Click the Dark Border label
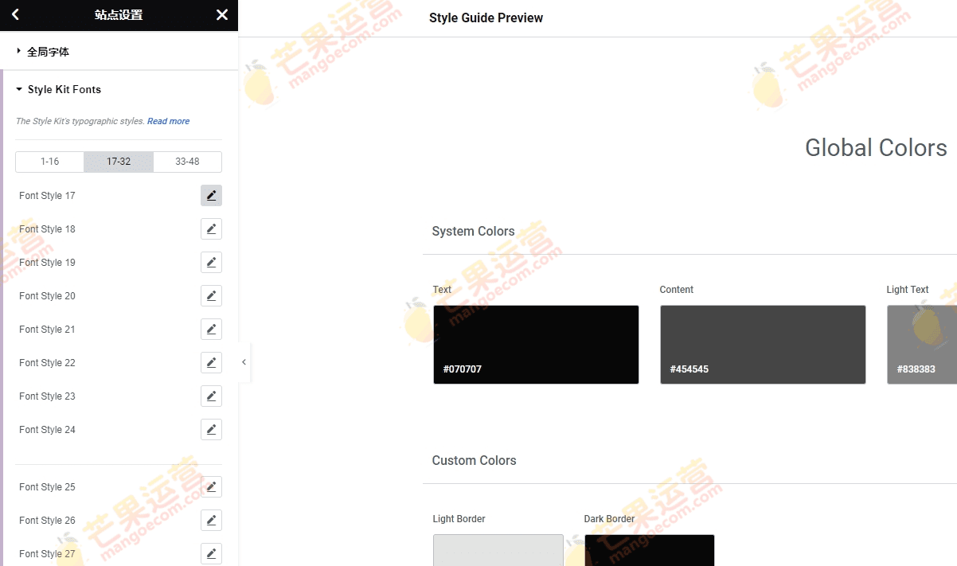 pos(609,519)
